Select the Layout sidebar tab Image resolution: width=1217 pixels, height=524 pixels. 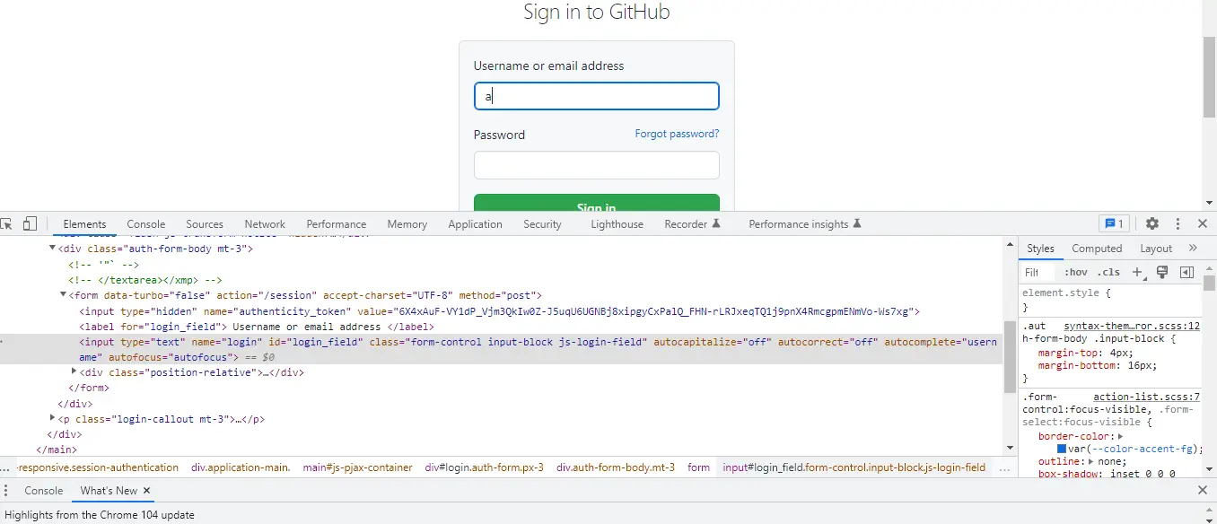pos(1156,249)
